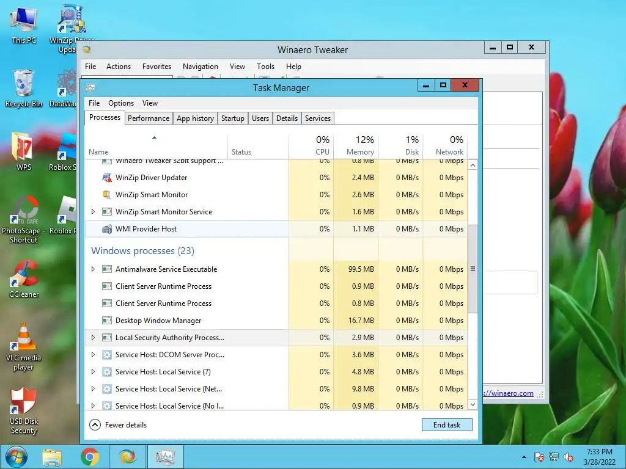Click the Task Manager taskbar button

tap(165, 457)
